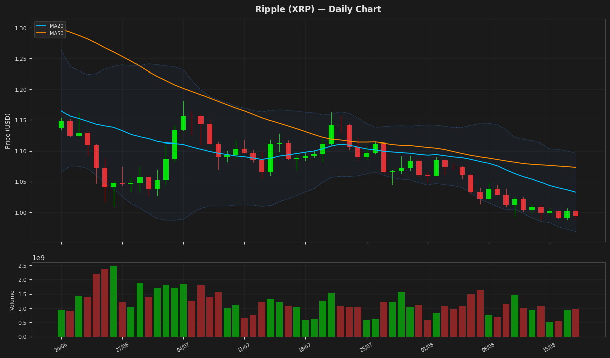Screen dimensions: 610x358
Task: Click the 04/07 date label
Action: 182,347
